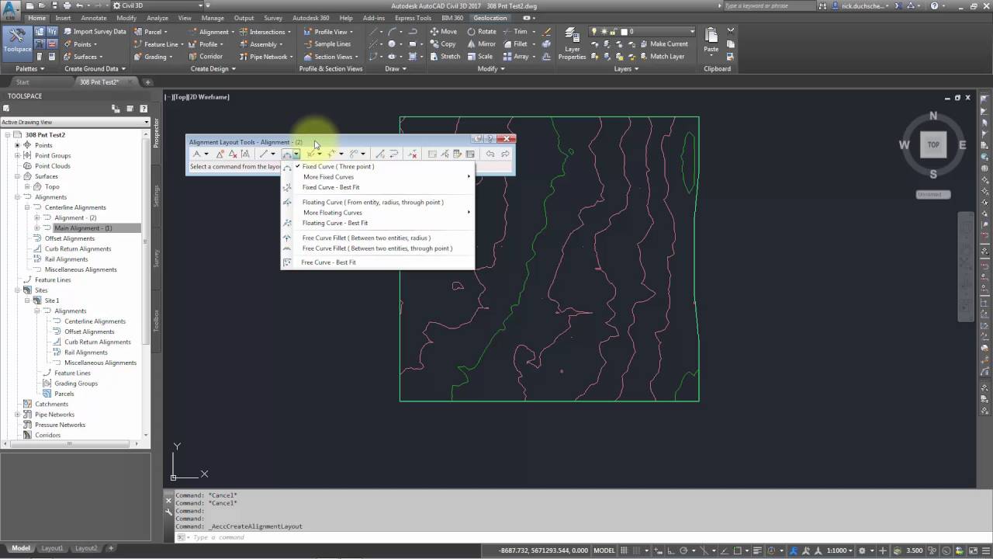Choose Floating Curve - Best Fit

[x=378, y=223]
